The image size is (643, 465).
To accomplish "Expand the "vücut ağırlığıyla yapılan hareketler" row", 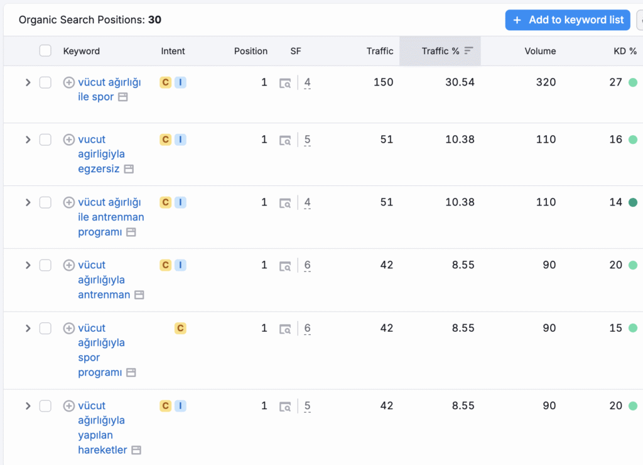I will click(28, 405).
